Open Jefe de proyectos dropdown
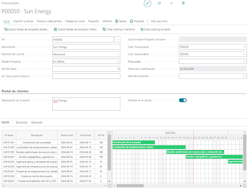 pyautogui.click(x=244, y=76)
